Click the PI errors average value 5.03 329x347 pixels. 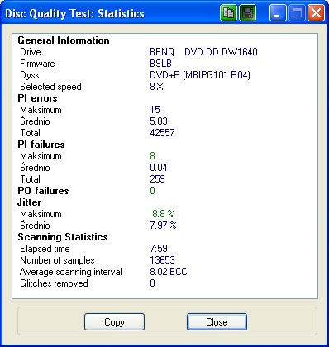point(159,121)
